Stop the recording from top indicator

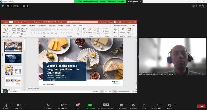pyautogui.click(x=27, y=6)
